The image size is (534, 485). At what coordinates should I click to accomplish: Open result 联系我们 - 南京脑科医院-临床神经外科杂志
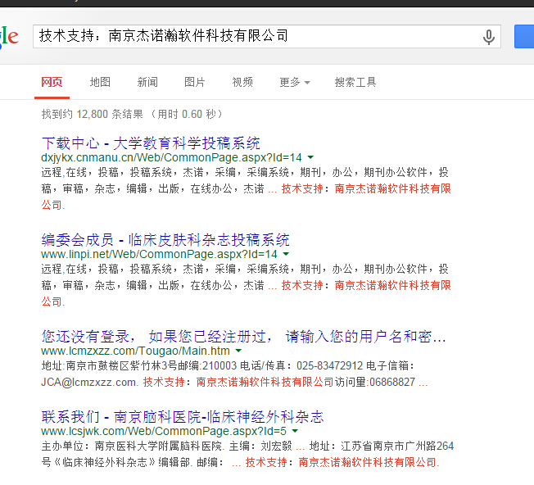182,417
